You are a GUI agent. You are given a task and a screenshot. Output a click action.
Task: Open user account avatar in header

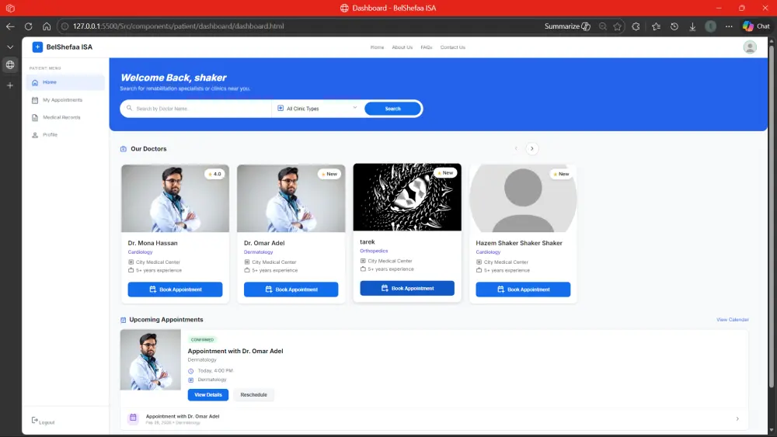[750, 47]
